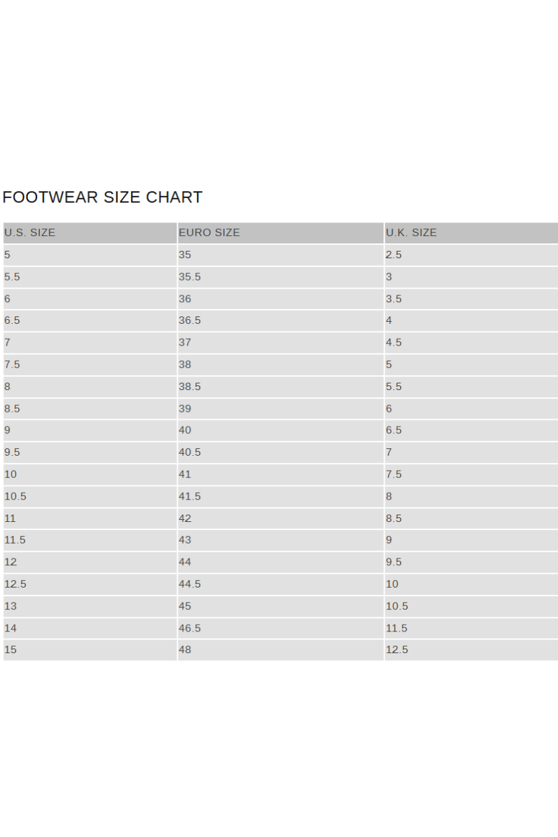Click the U.S. SIZE column header
558x837 pixels.
[x=30, y=233]
